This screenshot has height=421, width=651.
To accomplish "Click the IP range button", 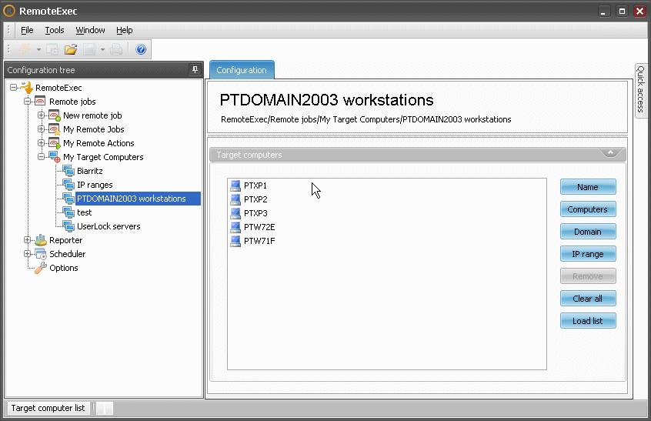I will 588,254.
